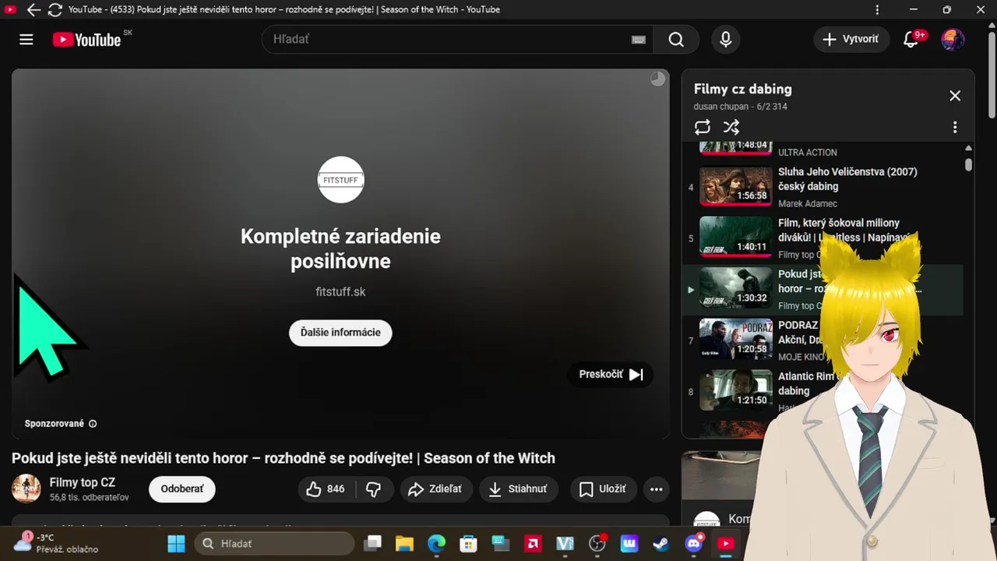This screenshot has width=997, height=561.
Task: Click the Stiahnuť download button
Action: point(519,489)
